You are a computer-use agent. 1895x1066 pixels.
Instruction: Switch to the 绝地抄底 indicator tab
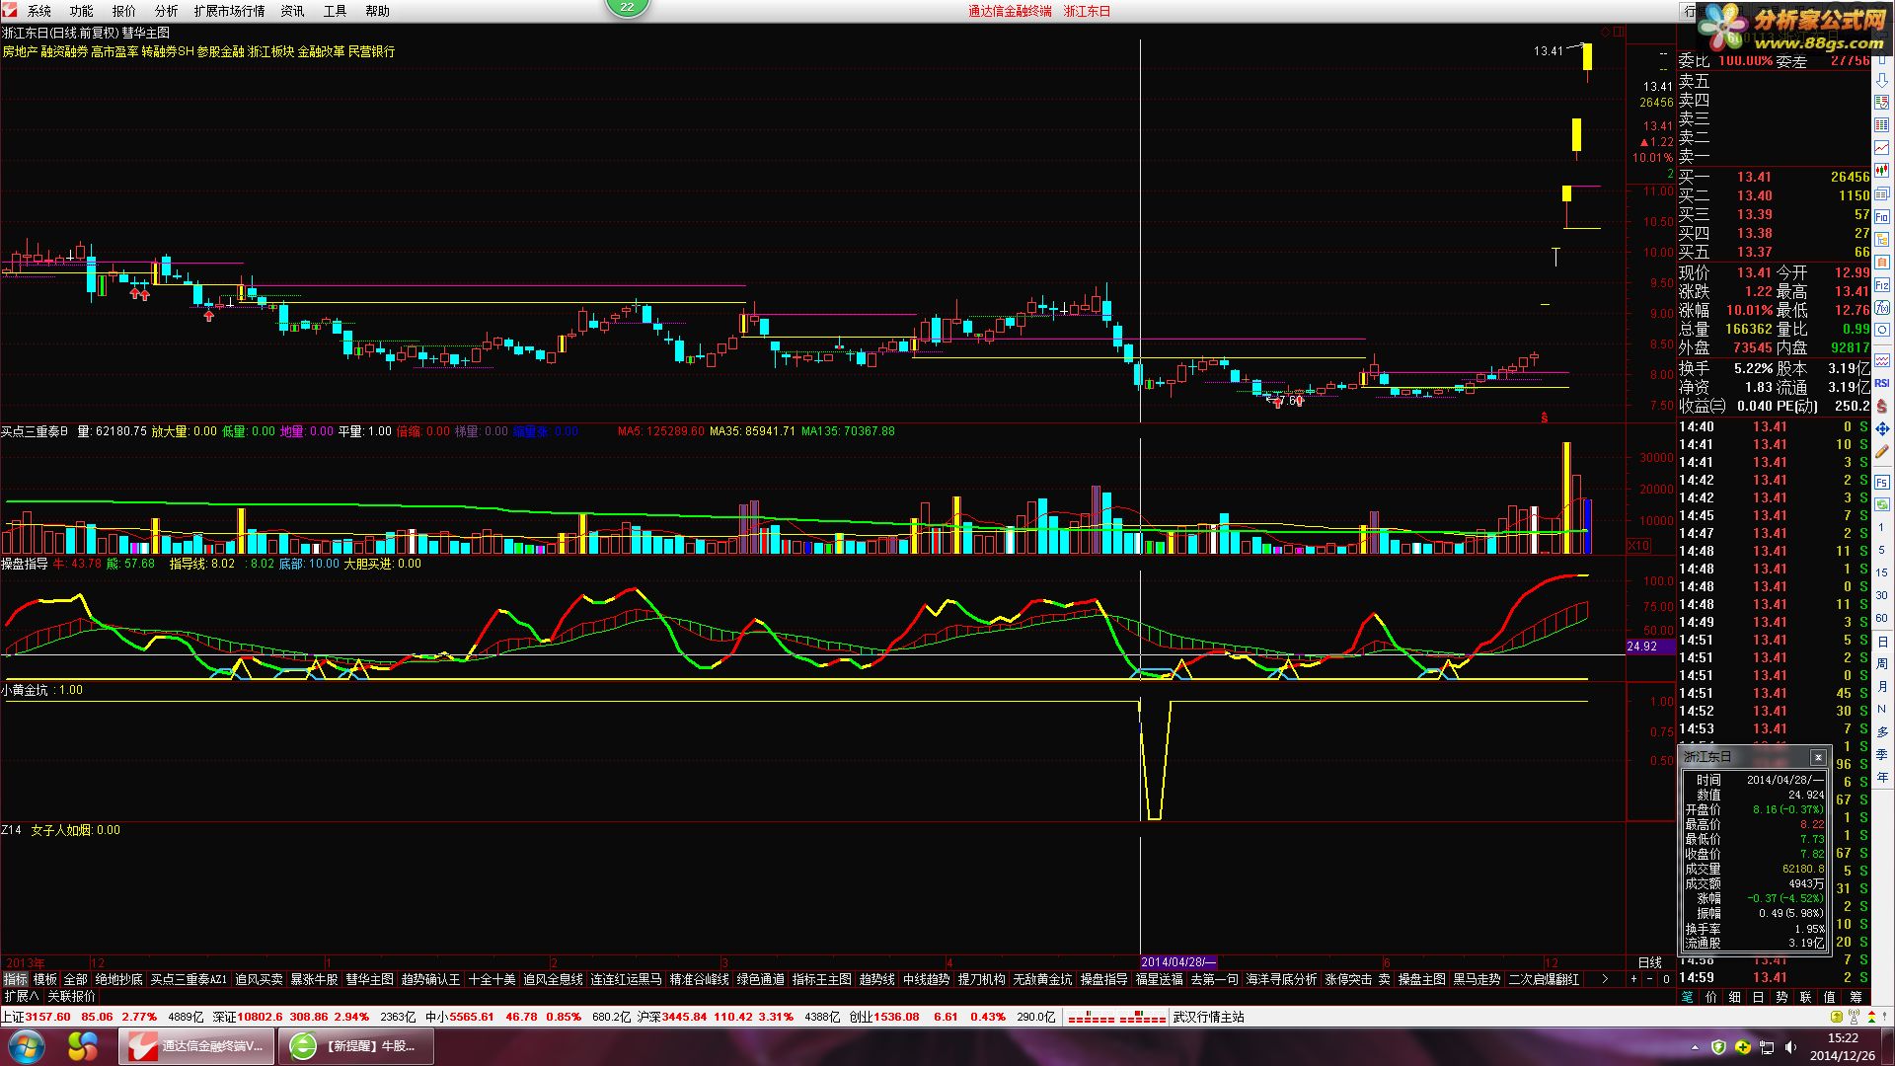(118, 979)
